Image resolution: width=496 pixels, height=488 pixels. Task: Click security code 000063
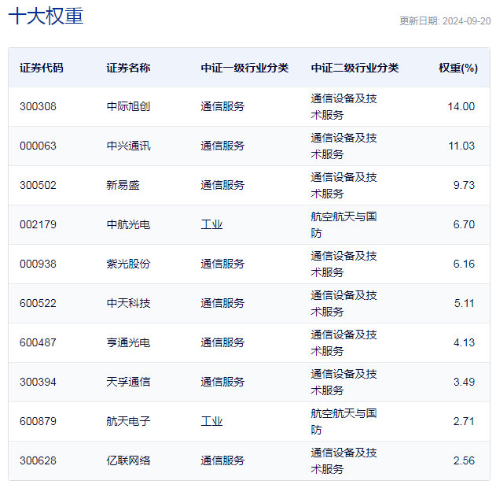38,146
